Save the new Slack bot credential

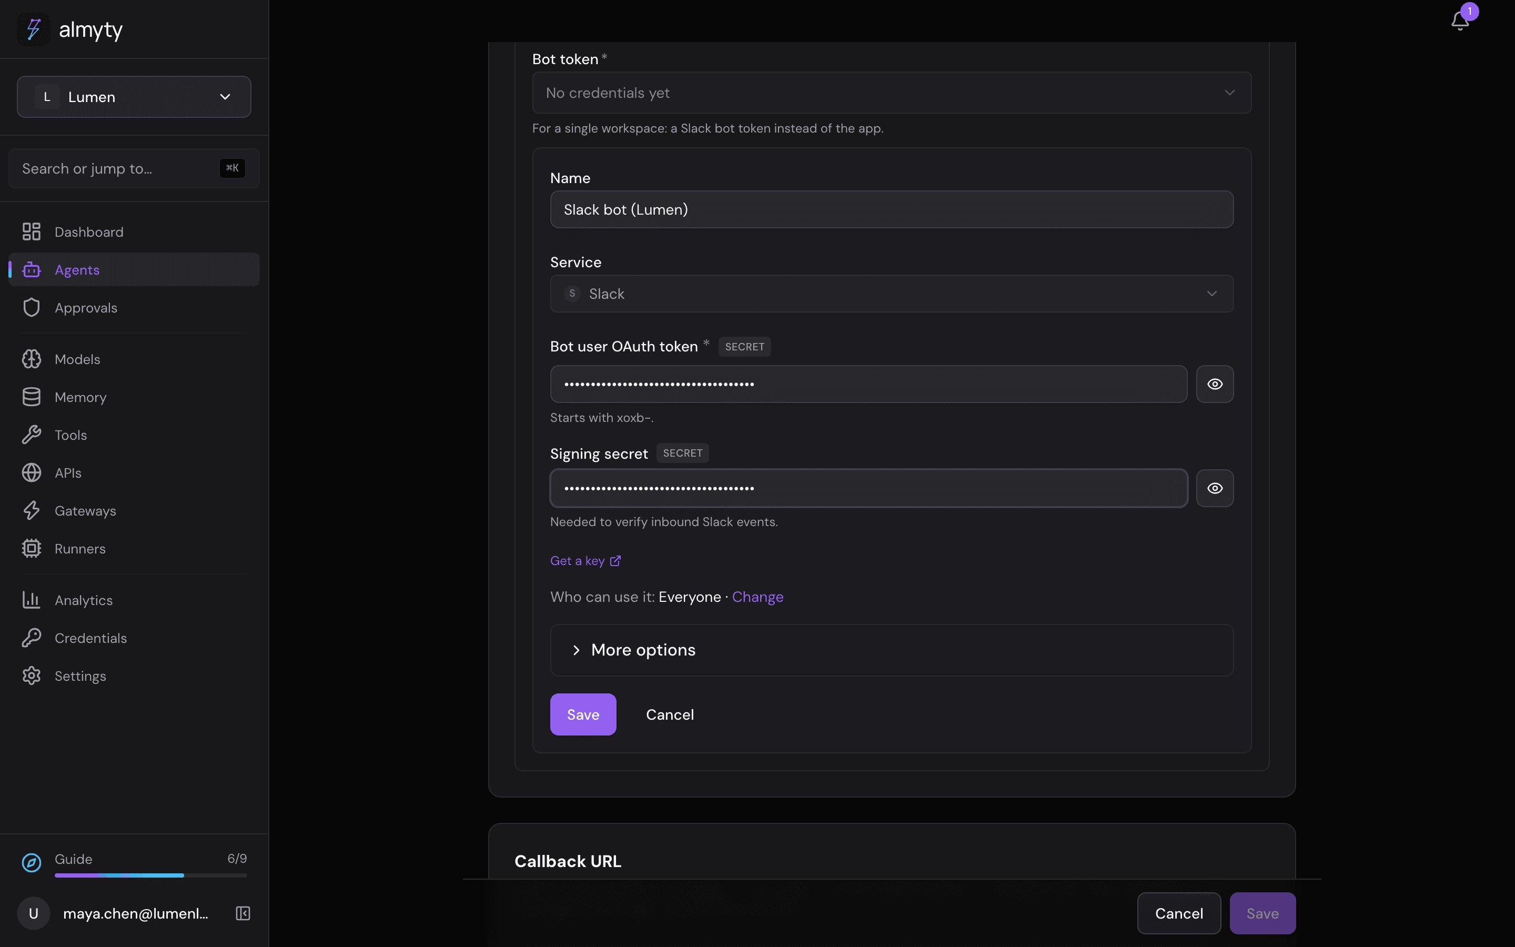pos(583,714)
